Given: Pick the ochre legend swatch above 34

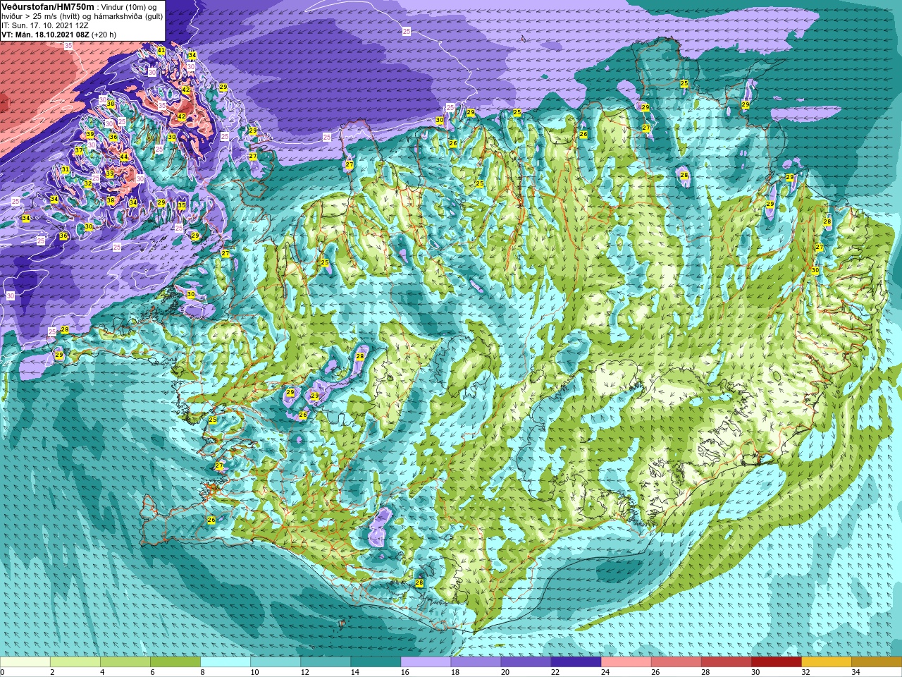Looking at the screenshot, I should point(876,662).
